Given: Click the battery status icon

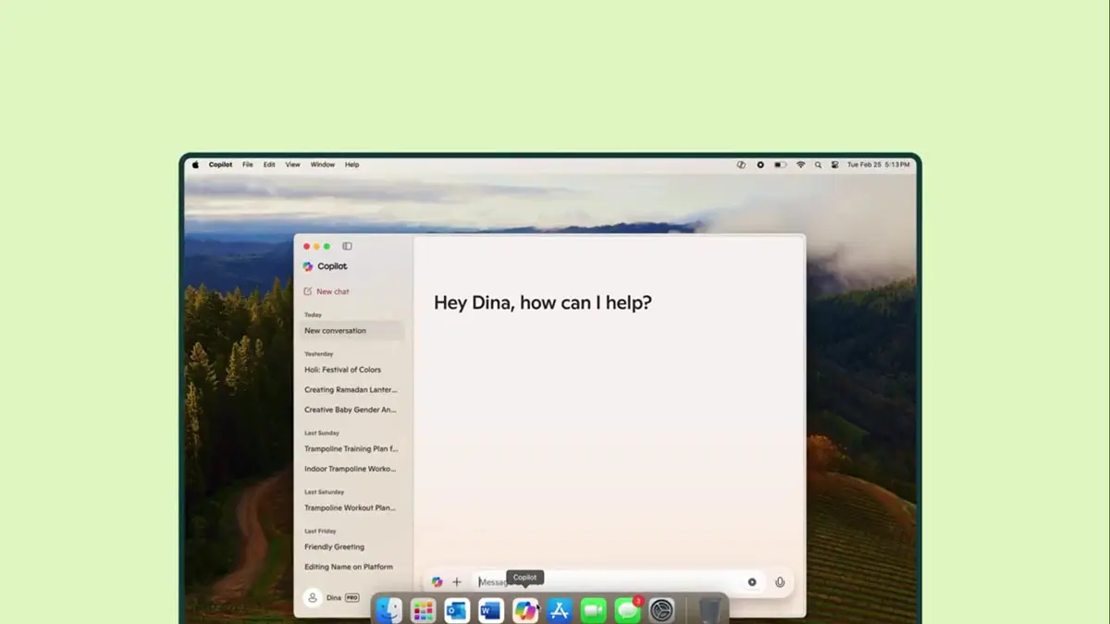Looking at the screenshot, I should 780,164.
